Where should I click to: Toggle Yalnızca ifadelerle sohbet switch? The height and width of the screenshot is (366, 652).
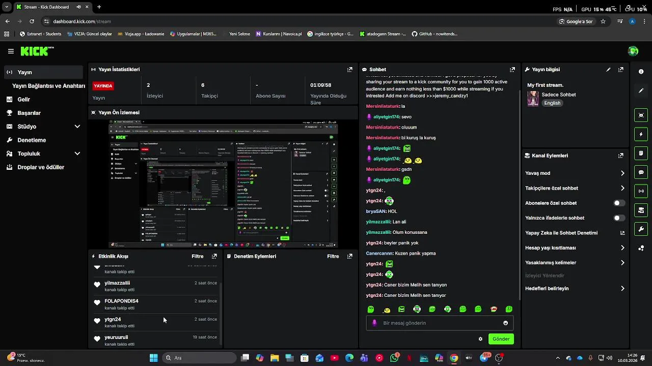pyautogui.click(x=619, y=218)
